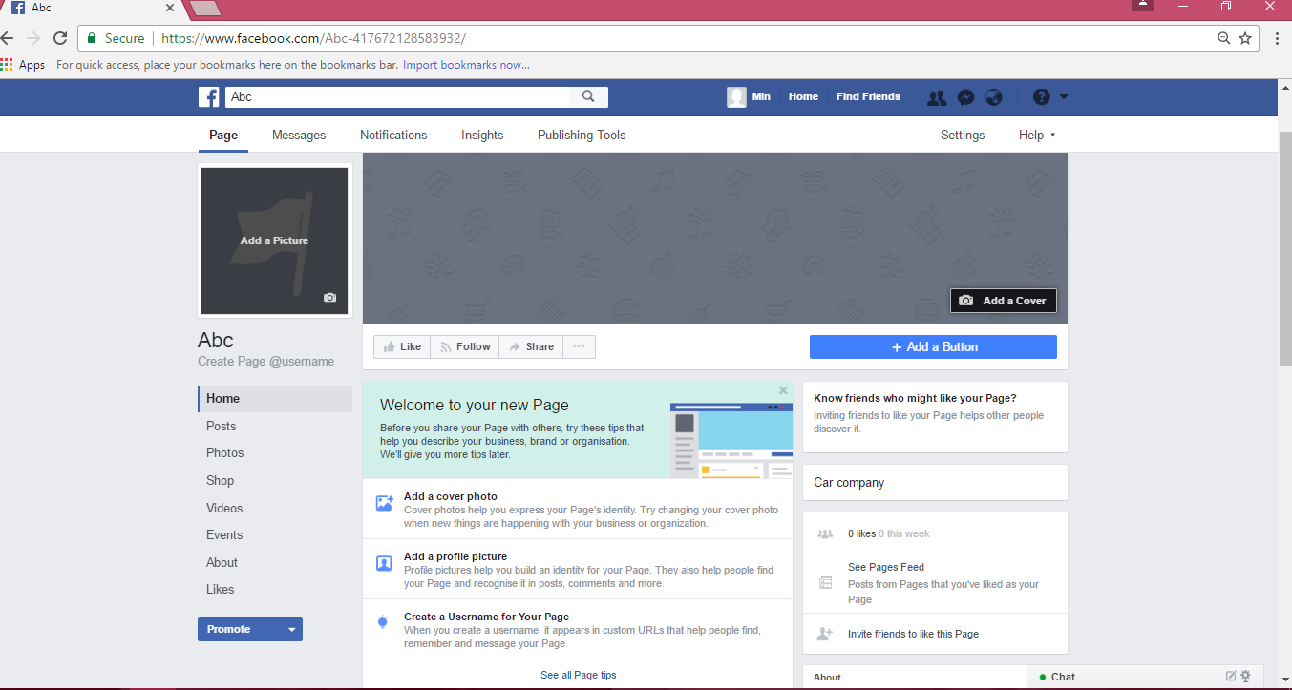Click the Abc browser tab
Viewport: 1292px width, 690px height.
click(92, 9)
